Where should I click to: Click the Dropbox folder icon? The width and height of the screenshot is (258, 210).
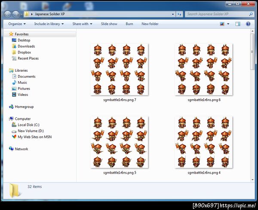[14, 52]
